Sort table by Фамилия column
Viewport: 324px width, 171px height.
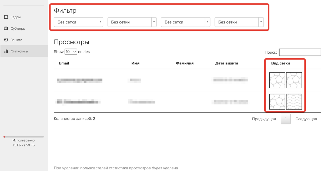coord(185,63)
